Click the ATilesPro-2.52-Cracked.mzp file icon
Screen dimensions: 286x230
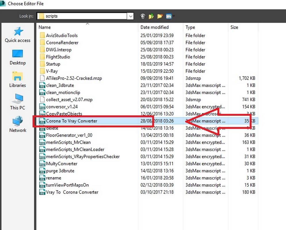(x=42, y=78)
